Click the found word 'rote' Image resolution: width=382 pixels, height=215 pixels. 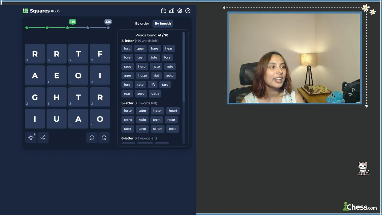click(170, 67)
